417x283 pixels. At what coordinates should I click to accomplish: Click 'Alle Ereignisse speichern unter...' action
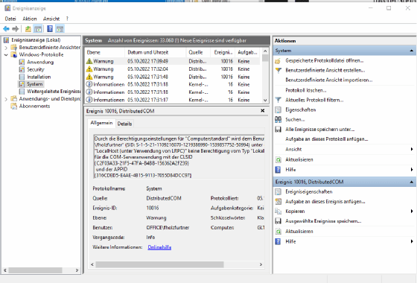320,130
